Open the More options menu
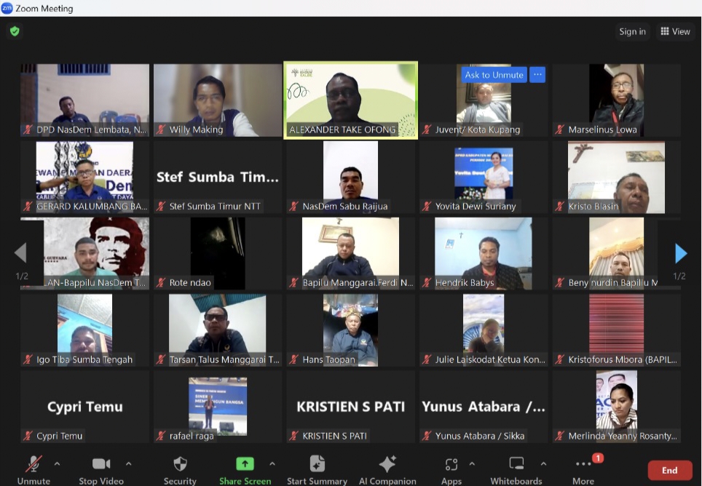Screen dimensions: 702x486 583,464
